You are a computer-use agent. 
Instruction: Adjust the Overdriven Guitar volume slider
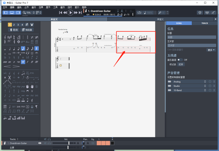pos(69,143)
